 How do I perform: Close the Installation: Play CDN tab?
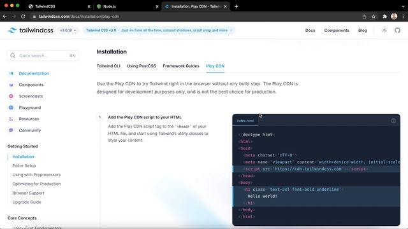pos(225,6)
